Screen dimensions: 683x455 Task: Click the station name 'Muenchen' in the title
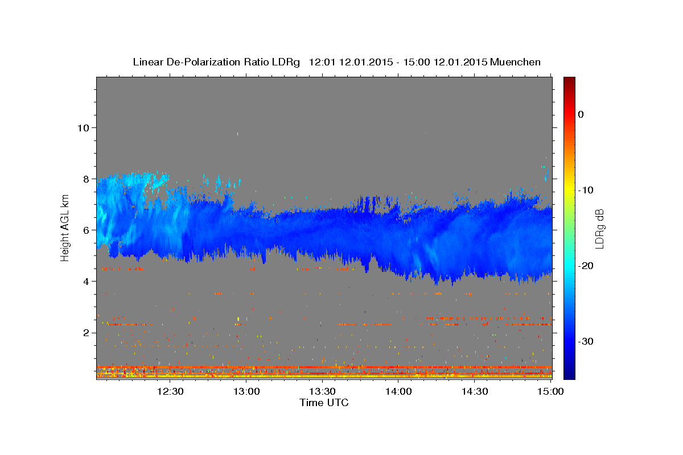(516, 62)
